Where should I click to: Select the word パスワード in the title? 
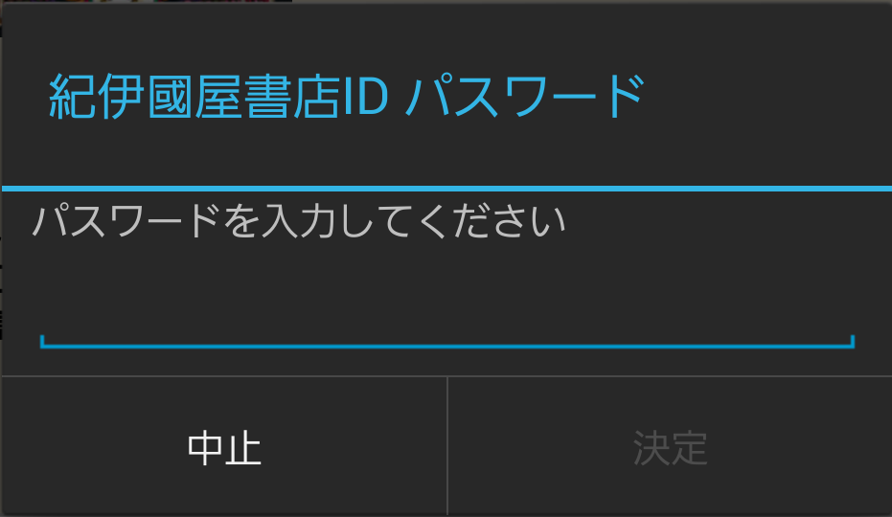click(x=526, y=97)
